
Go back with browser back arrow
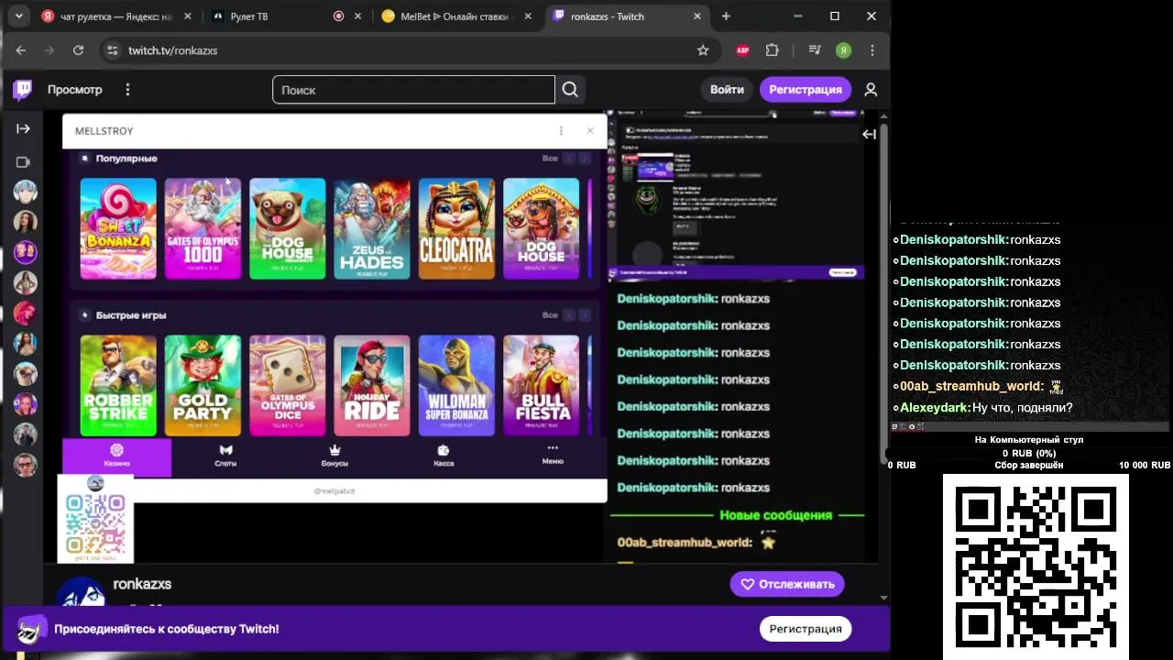[x=20, y=50]
